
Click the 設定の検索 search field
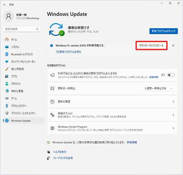[22, 29]
